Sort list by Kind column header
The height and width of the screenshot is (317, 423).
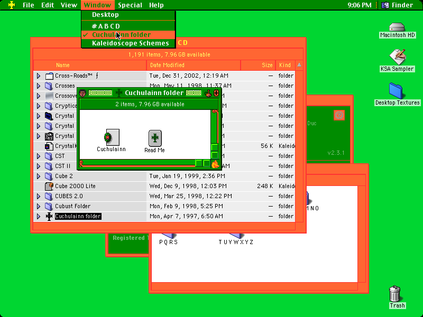[x=285, y=65]
